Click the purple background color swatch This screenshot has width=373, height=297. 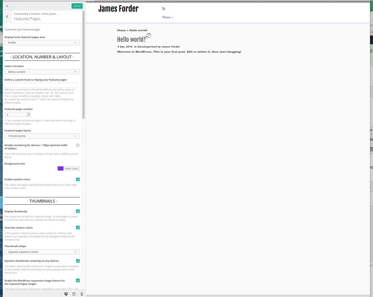click(60, 169)
